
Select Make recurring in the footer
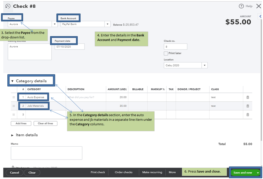pyautogui.click(x=152, y=172)
